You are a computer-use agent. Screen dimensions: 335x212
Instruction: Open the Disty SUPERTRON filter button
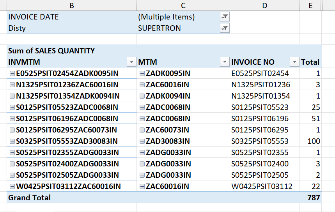click(225, 28)
